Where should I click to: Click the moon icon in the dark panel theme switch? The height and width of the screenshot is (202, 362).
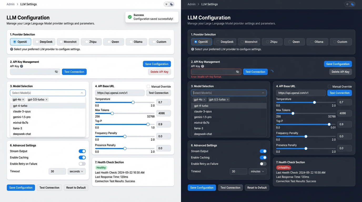pos(353,4)
